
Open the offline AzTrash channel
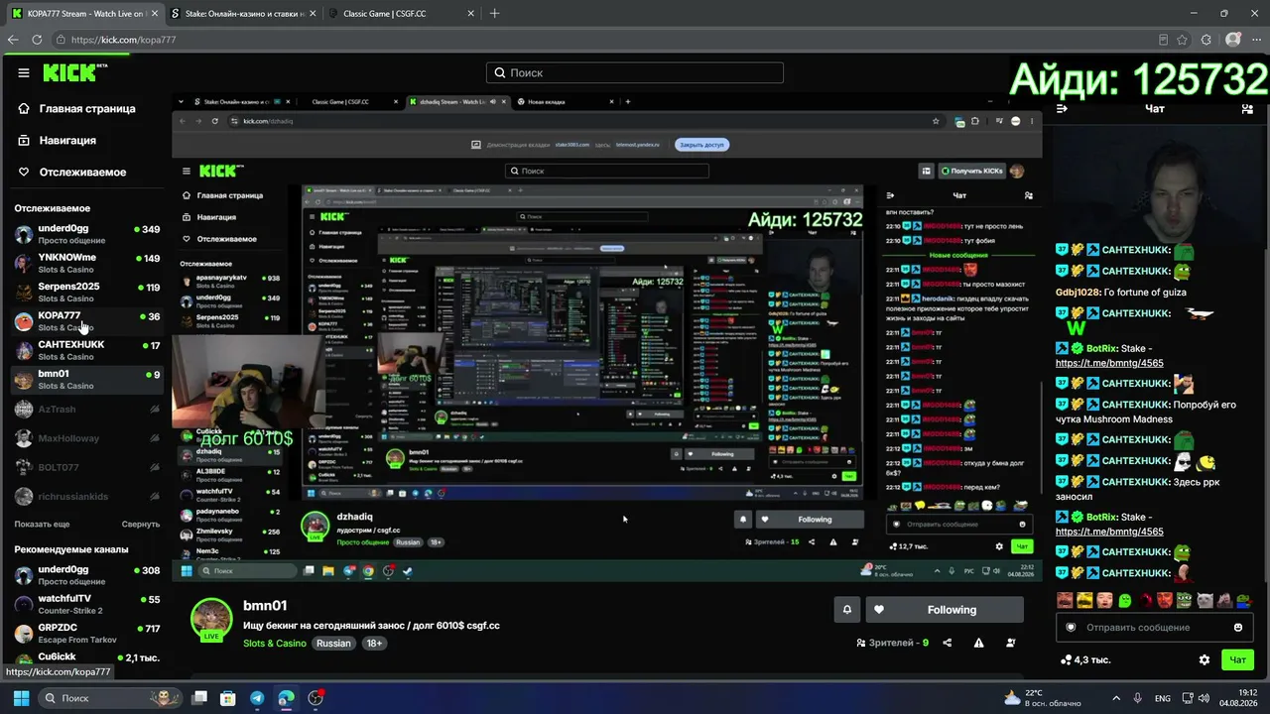tap(86, 409)
